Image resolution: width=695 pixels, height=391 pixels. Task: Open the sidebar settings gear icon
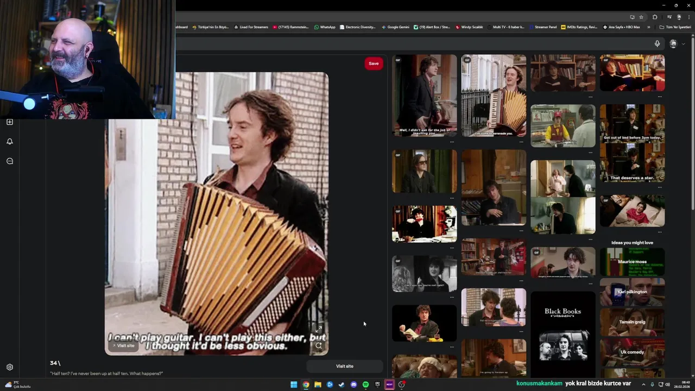[10, 367]
